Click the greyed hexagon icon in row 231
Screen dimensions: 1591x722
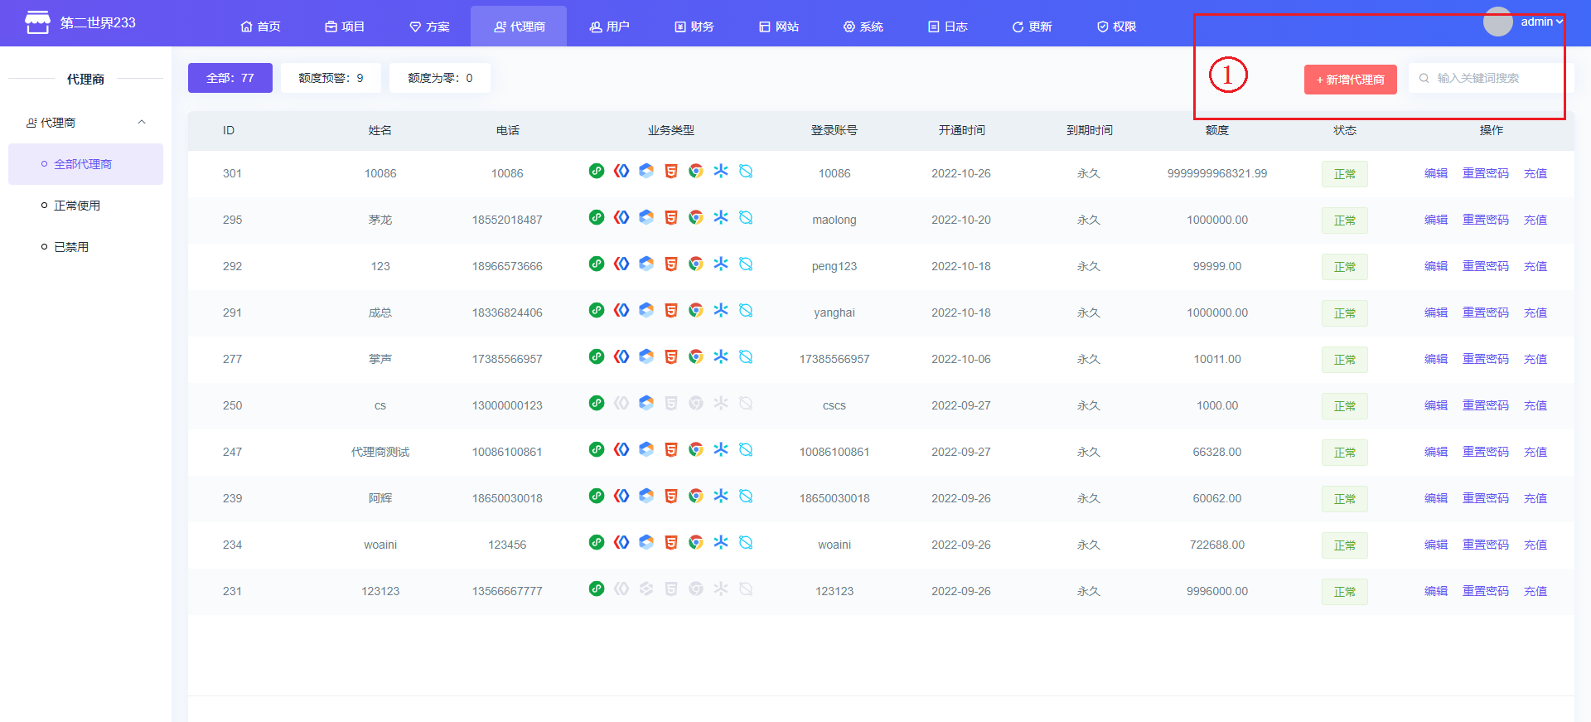click(646, 589)
